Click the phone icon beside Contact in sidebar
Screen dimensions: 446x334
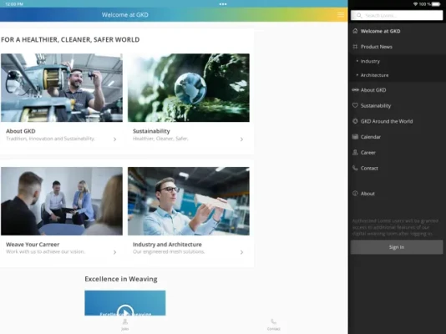[x=355, y=168]
